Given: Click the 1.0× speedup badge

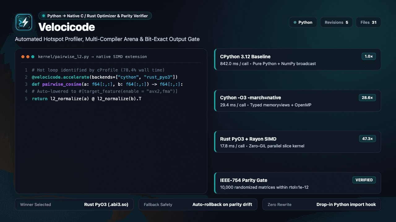Looking at the screenshot, I should [x=369, y=56].
